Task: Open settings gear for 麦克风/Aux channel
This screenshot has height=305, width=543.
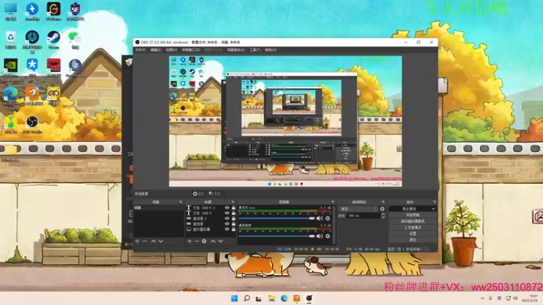Action: [328, 218]
